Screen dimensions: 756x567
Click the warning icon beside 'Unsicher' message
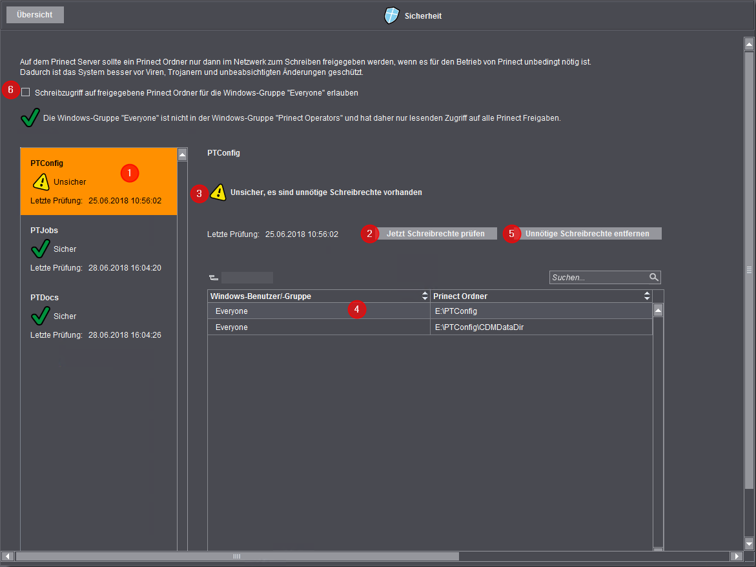220,192
